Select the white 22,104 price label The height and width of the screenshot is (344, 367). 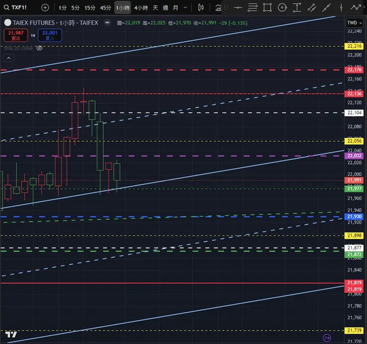354,113
